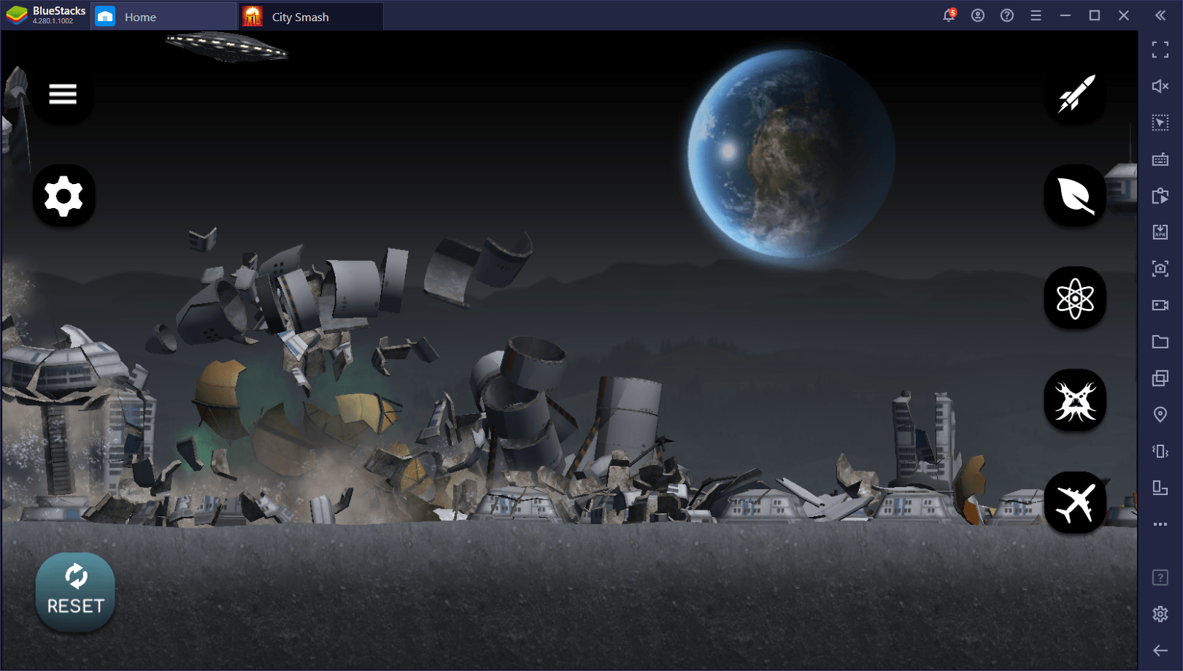Viewport: 1183px width, 671px height.
Task: Collapse the BlueStacks side toolbar
Action: point(1160,15)
